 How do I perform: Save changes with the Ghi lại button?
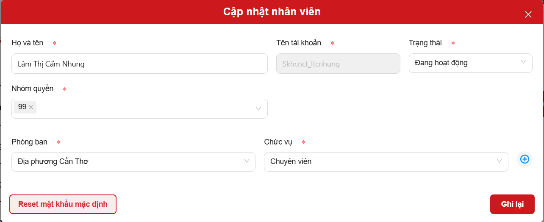pyautogui.click(x=512, y=204)
